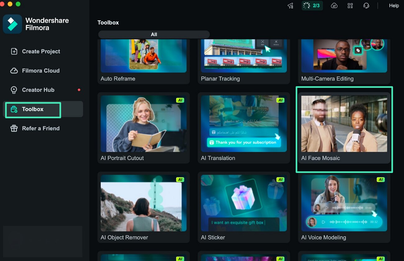Viewport: 404px width, 261px height.
Task: Open the Help menu
Action: [394, 6]
